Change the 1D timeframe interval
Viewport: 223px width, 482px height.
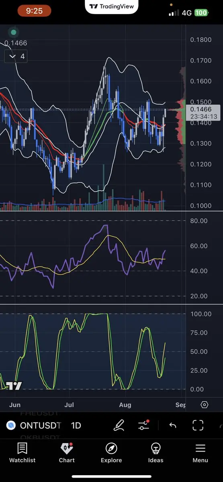tap(76, 425)
